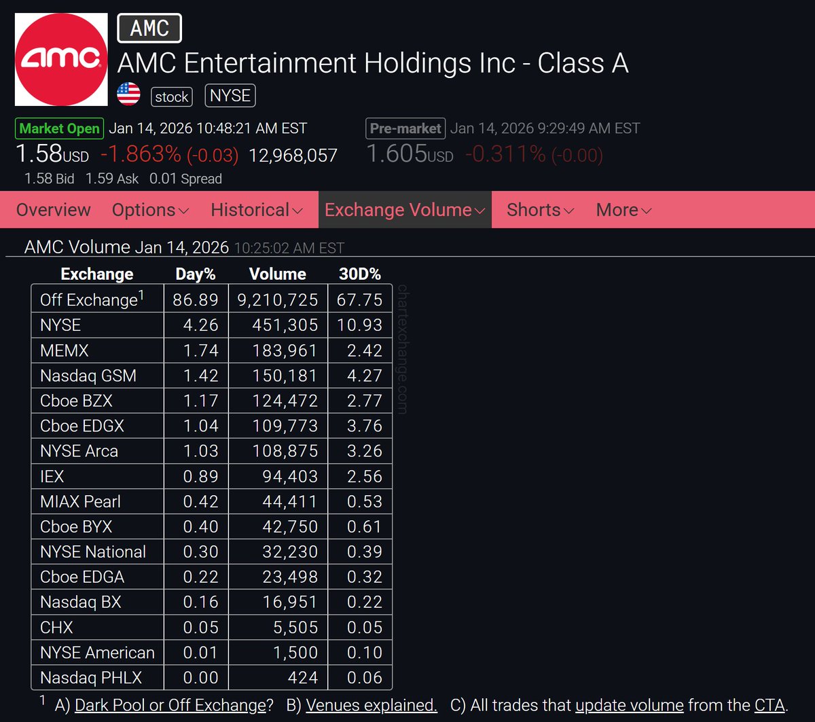Select the Cboe EDGA row
815x722 pixels.
pyautogui.click(x=211, y=577)
